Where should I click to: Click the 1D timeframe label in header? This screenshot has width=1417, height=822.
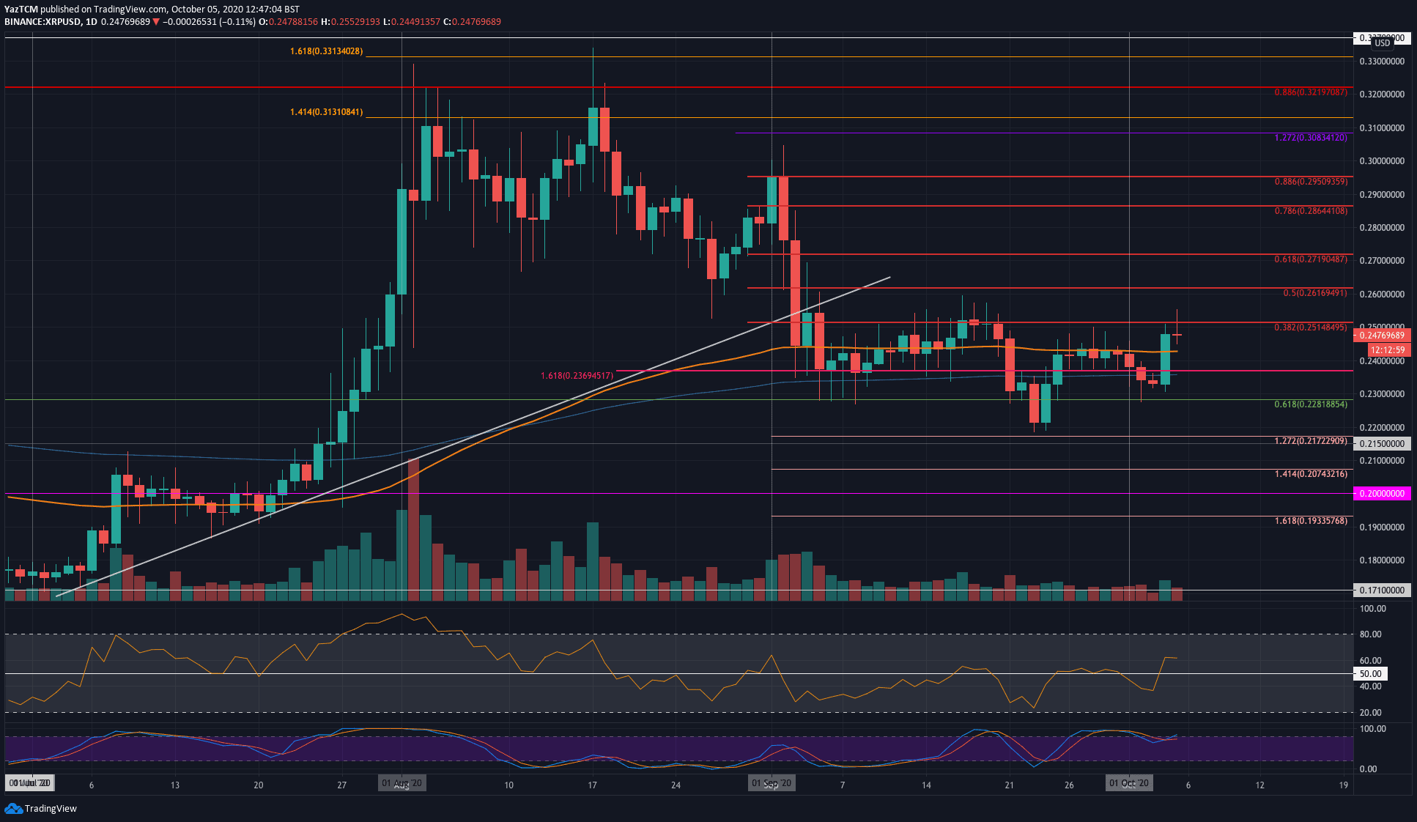click(91, 22)
